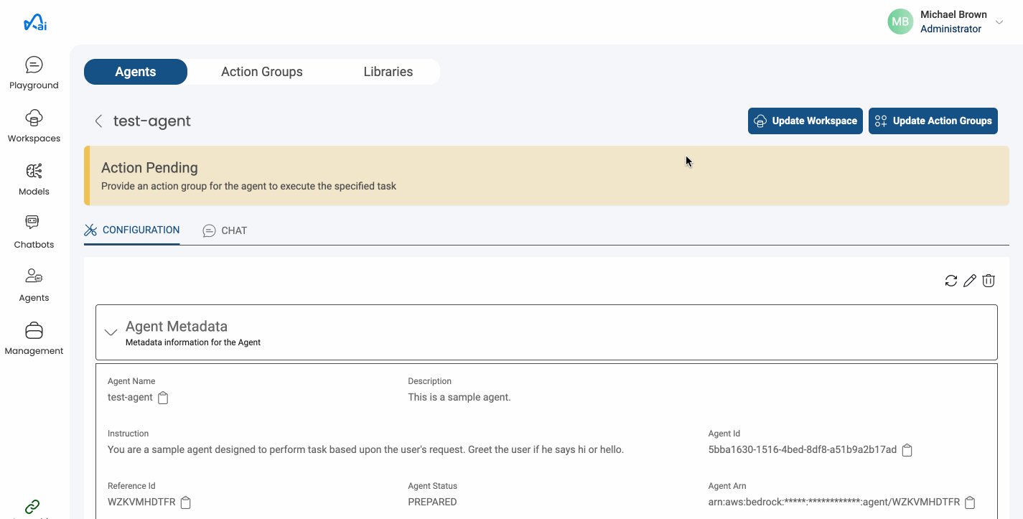The width and height of the screenshot is (1023, 519).
Task: Open the Libraries tab
Action: (x=388, y=72)
